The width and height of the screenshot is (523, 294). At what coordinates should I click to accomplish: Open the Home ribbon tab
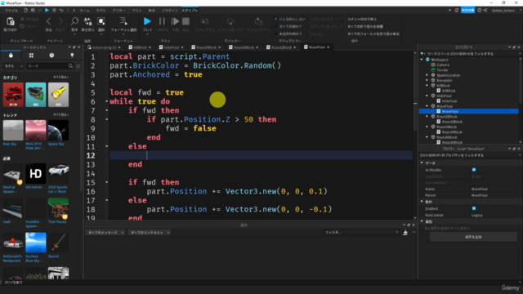[84, 11]
